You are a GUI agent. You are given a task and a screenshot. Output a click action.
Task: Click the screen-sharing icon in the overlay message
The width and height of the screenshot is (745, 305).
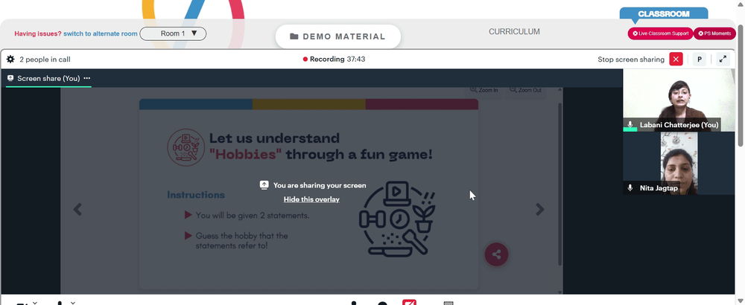pos(264,185)
